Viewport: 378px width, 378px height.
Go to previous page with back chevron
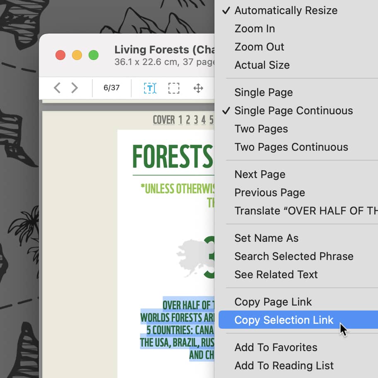(57, 88)
